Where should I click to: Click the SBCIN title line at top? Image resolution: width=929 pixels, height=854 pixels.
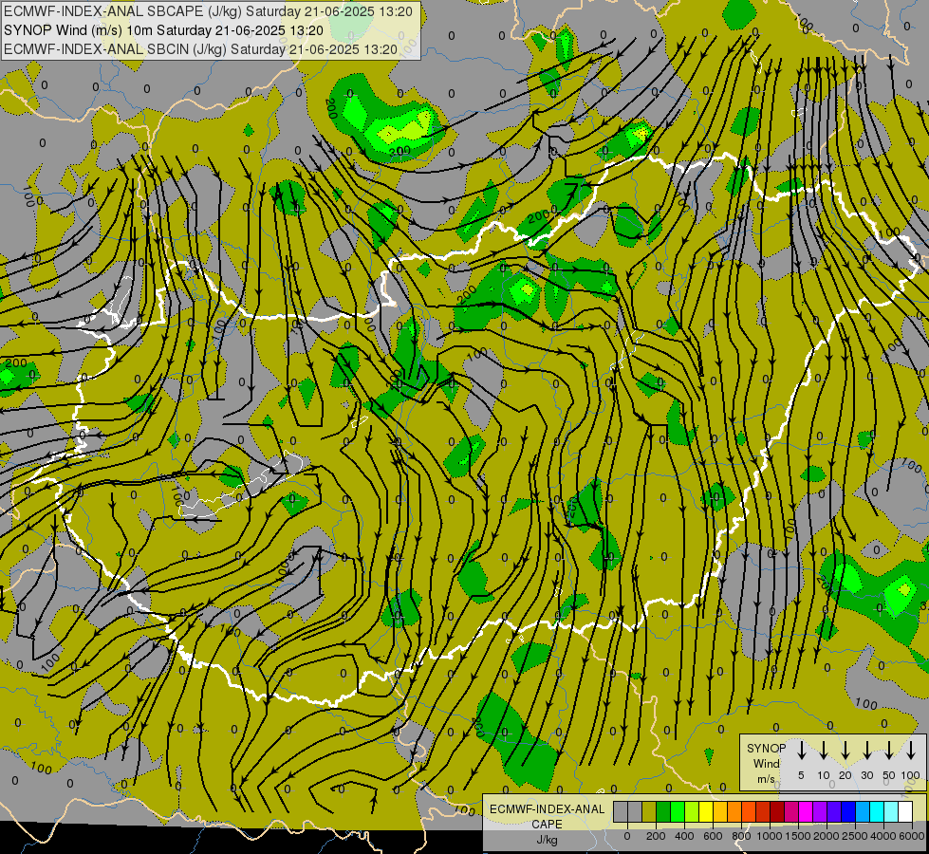point(200,49)
